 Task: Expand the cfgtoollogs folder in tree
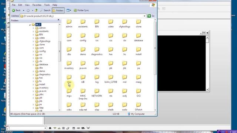[x=33, y=41]
